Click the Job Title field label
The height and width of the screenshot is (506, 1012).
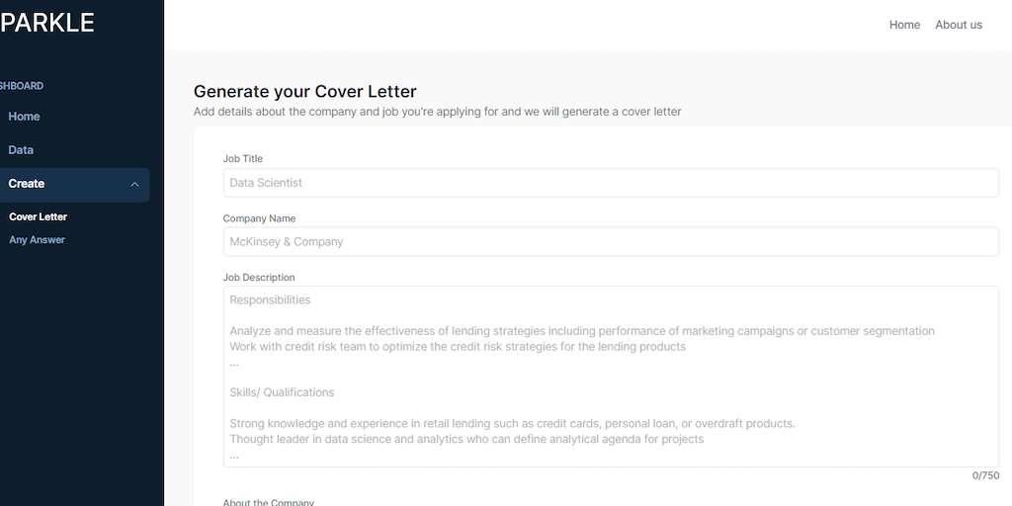243,159
